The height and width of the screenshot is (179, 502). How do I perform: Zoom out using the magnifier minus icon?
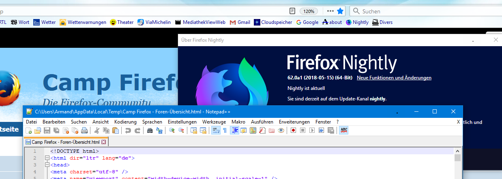[181, 130]
